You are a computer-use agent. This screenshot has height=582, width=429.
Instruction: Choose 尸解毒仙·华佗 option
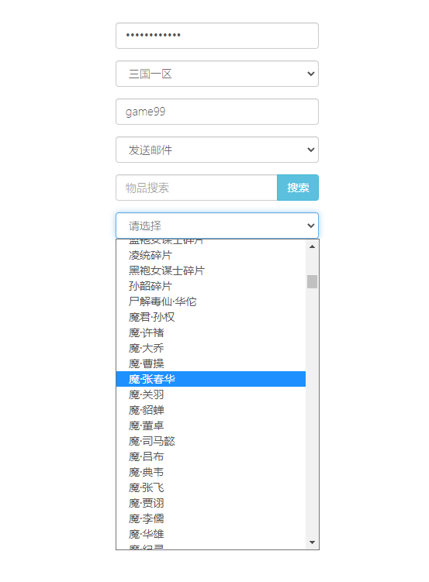coord(210,301)
